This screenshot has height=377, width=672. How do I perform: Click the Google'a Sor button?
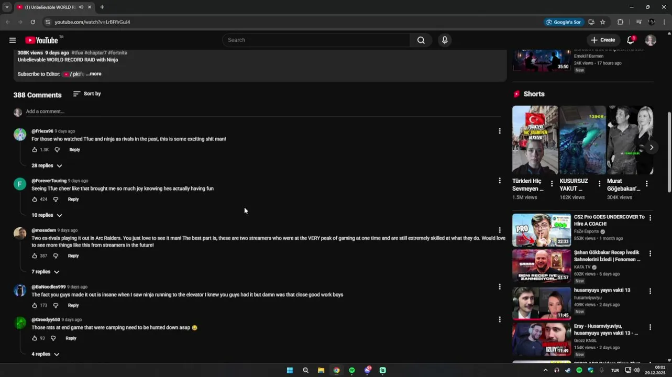click(564, 22)
